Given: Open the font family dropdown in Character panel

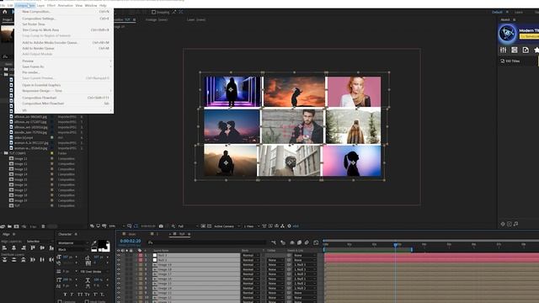Looking at the screenshot, I should coord(72,243).
